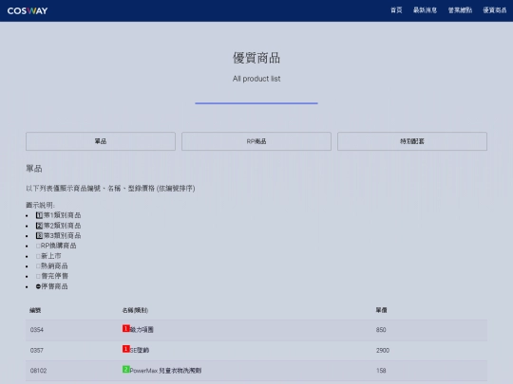Click the 優質商品 page heading

pyautogui.click(x=256, y=58)
